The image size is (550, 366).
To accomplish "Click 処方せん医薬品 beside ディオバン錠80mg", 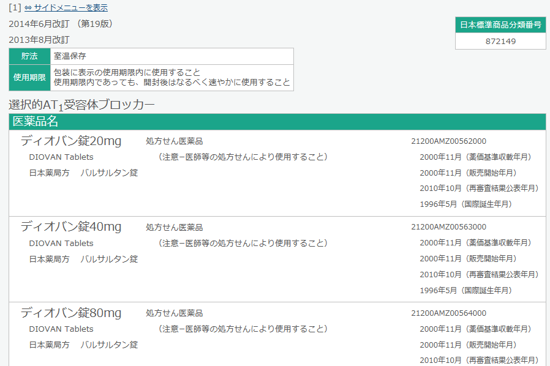I will (x=175, y=313).
